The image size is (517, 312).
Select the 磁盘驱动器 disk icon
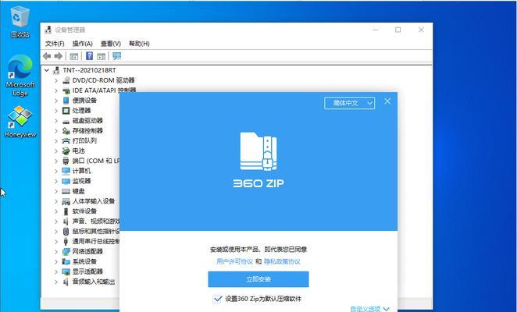(66, 121)
